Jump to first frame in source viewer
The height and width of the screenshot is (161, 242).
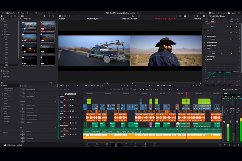86,86
